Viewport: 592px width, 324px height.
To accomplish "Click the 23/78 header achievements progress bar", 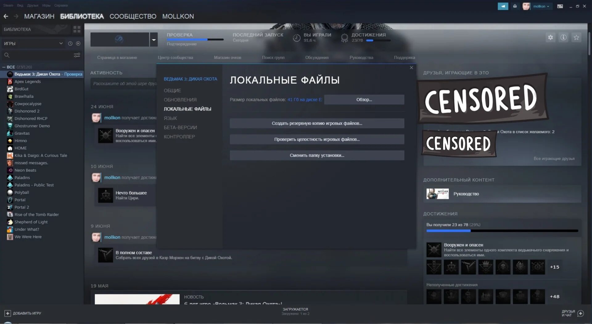I will pos(378,40).
